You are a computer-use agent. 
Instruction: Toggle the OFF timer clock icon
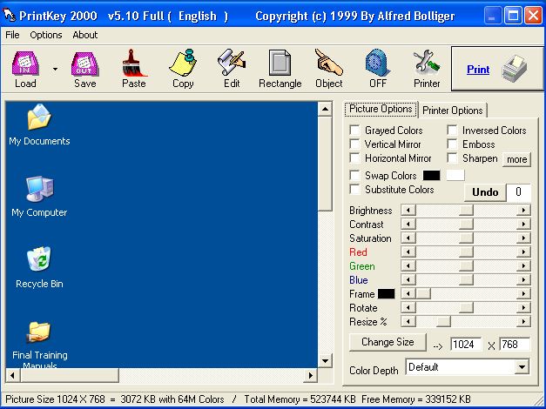pyautogui.click(x=378, y=63)
